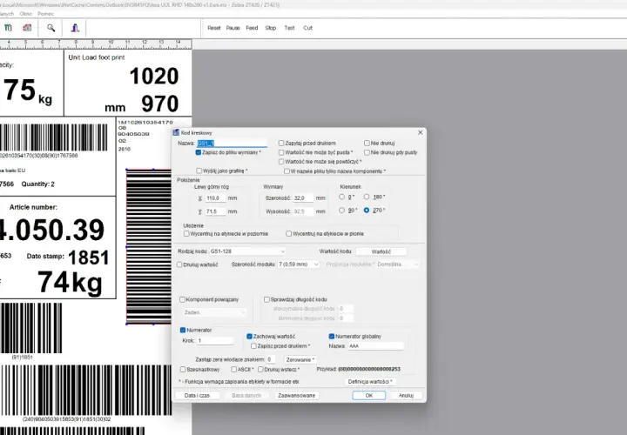Image resolution: width=627 pixels, height=435 pixels.
Task: Click the Wartość button next to Wartość kodu
Action: (x=381, y=251)
